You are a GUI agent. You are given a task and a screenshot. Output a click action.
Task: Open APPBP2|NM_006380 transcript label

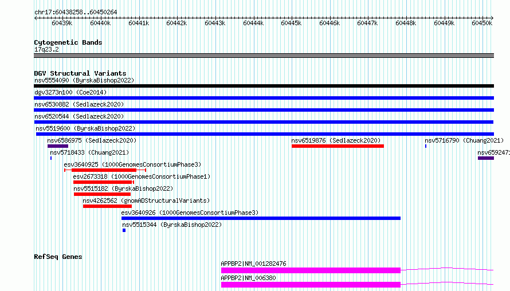tap(248, 278)
